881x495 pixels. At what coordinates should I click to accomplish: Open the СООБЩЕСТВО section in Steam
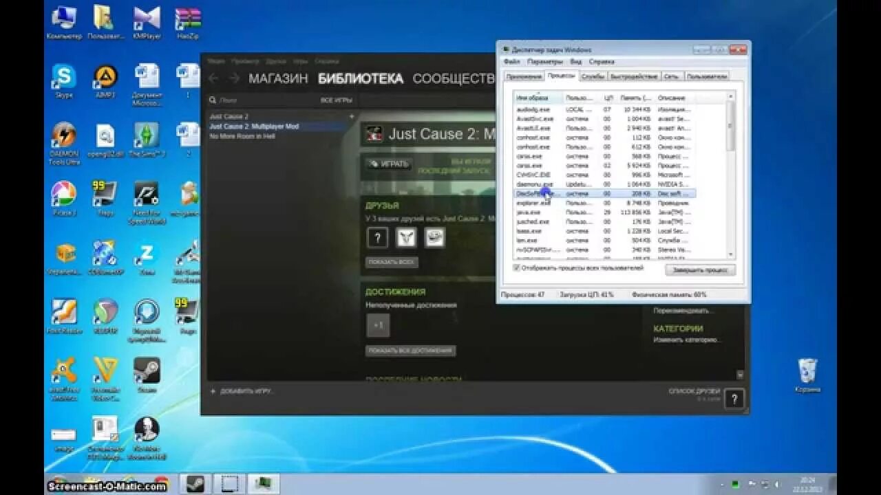coord(454,79)
